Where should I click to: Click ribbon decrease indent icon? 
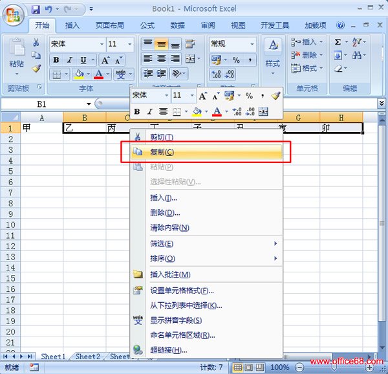pos(148,74)
